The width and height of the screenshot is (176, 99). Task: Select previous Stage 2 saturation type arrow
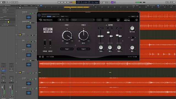point(78,49)
